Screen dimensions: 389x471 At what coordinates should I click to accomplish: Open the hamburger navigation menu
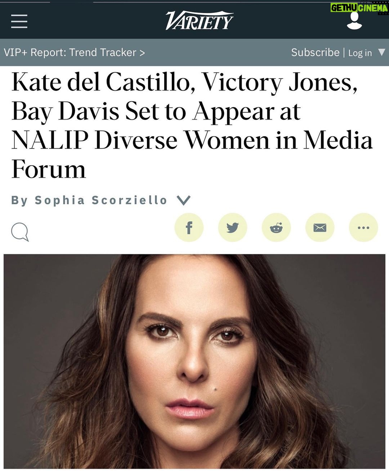(x=19, y=21)
